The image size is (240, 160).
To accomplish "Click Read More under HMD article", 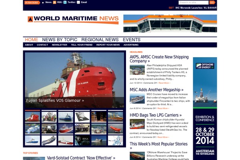I will (163, 137).
